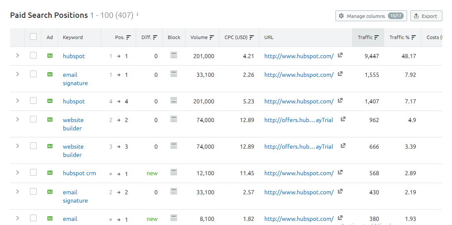Open the Paid Search Positions info tooltip icon
452x225 pixels.
click(137, 14)
